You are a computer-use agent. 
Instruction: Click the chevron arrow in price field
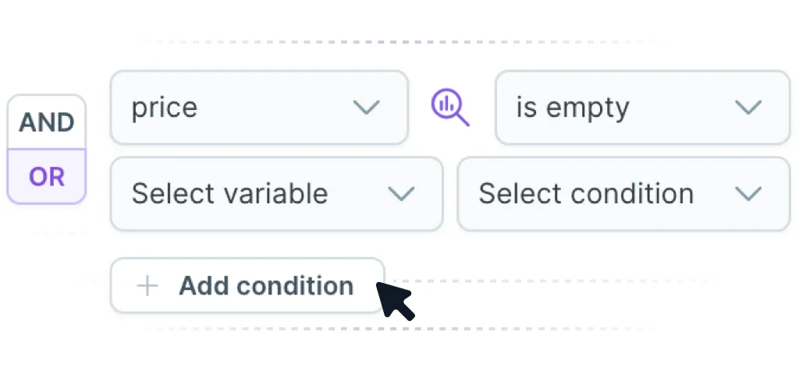(x=367, y=108)
